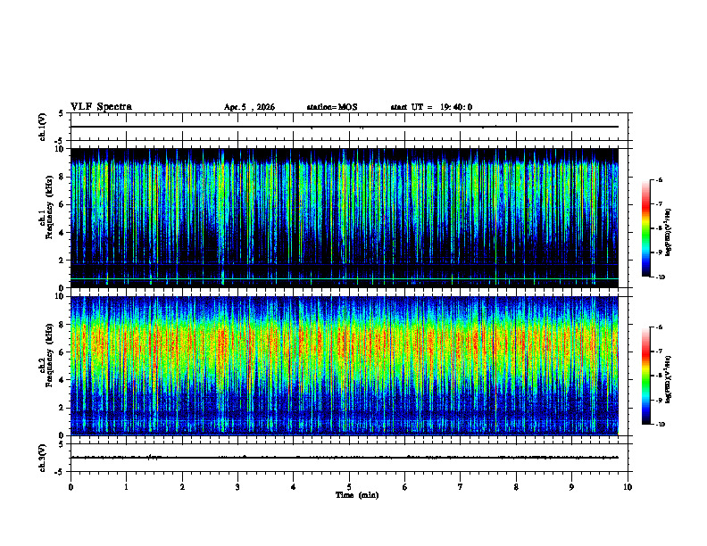Screen dimensions: 707x546
Task: Click the "Time (min)" axis label
Action: [x=357, y=495]
